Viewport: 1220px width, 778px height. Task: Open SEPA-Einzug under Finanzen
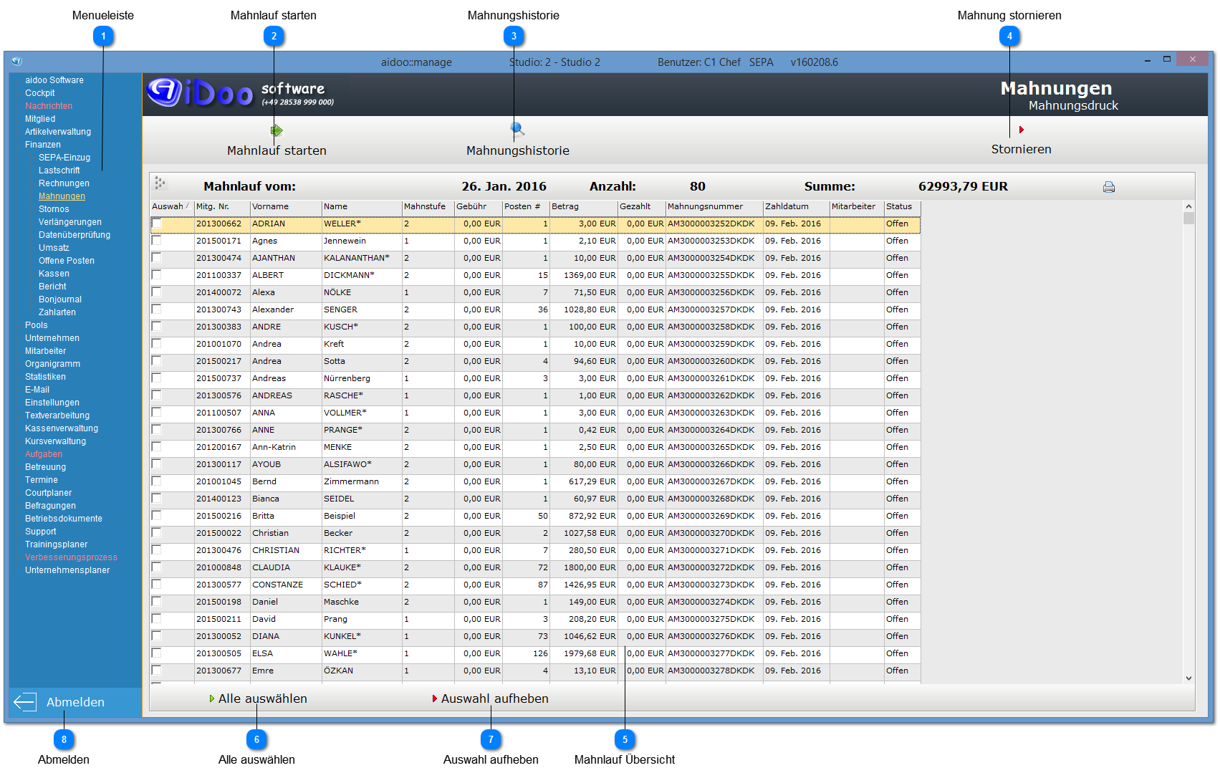pyautogui.click(x=64, y=158)
